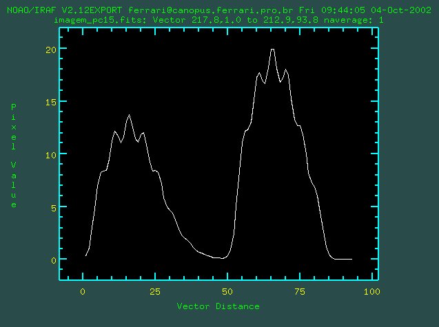Click the vertical 'Pixel Value' y-axis label

[x=14, y=156]
